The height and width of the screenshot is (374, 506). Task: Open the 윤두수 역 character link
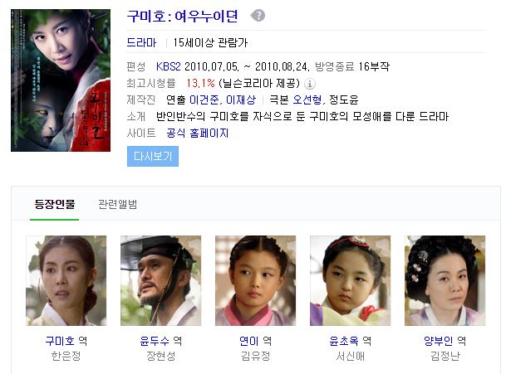[160, 341]
